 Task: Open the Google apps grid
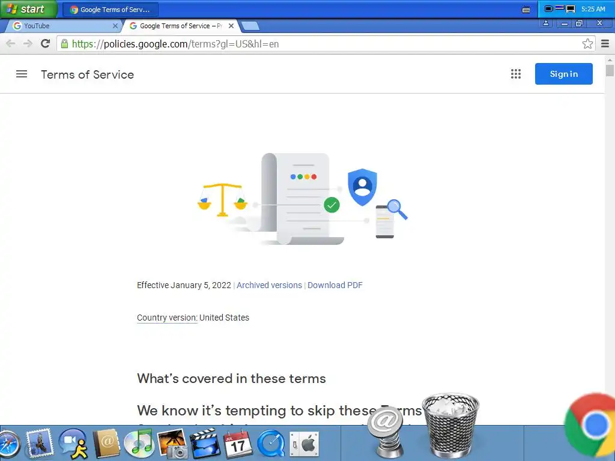click(516, 74)
